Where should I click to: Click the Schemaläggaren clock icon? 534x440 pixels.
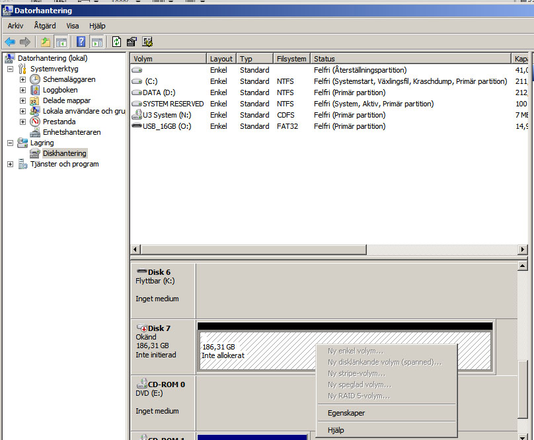35,79
